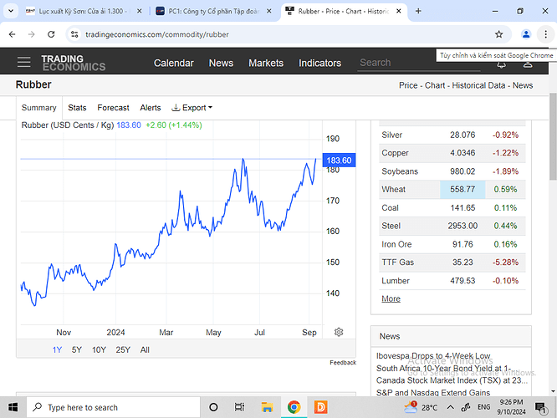Screen dimensions: 557x418
Task: Open the Indicators navigation menu
Action: click(x=319, y=63)
